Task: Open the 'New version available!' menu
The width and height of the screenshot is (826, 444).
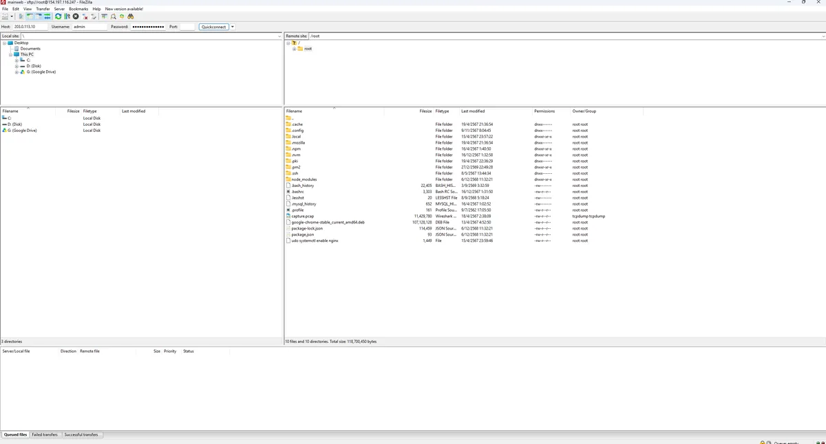Action: point(124,9)
